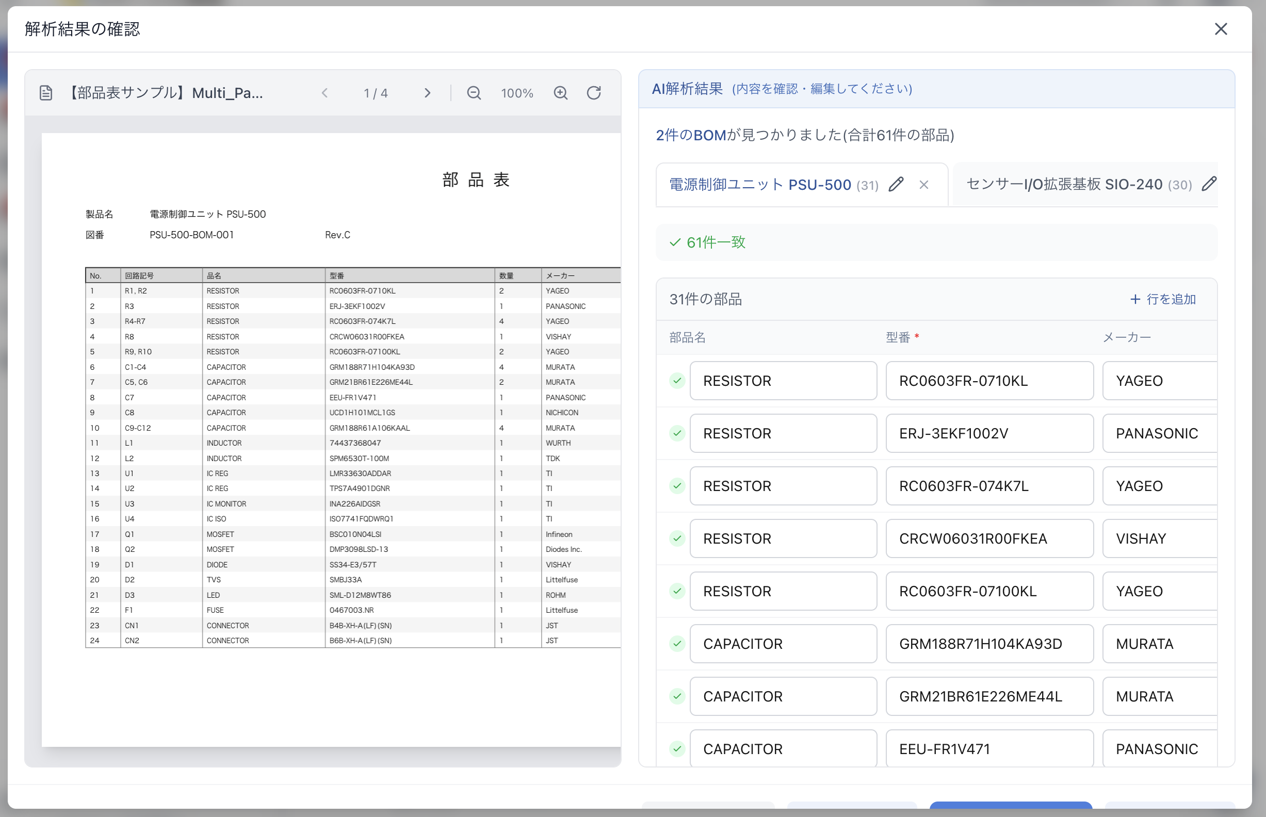Click match check icon for GRM188R71H104KA93D row

(x=677, y=644)
